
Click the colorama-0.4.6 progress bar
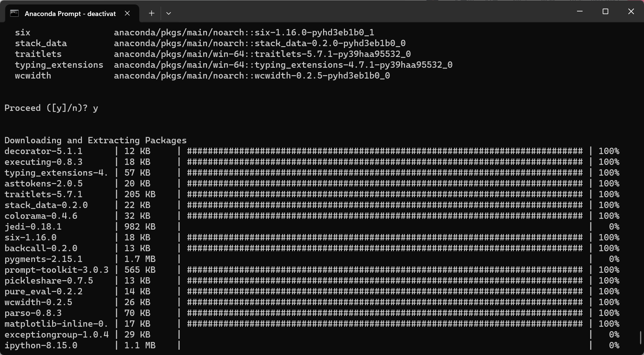(385, 216)
